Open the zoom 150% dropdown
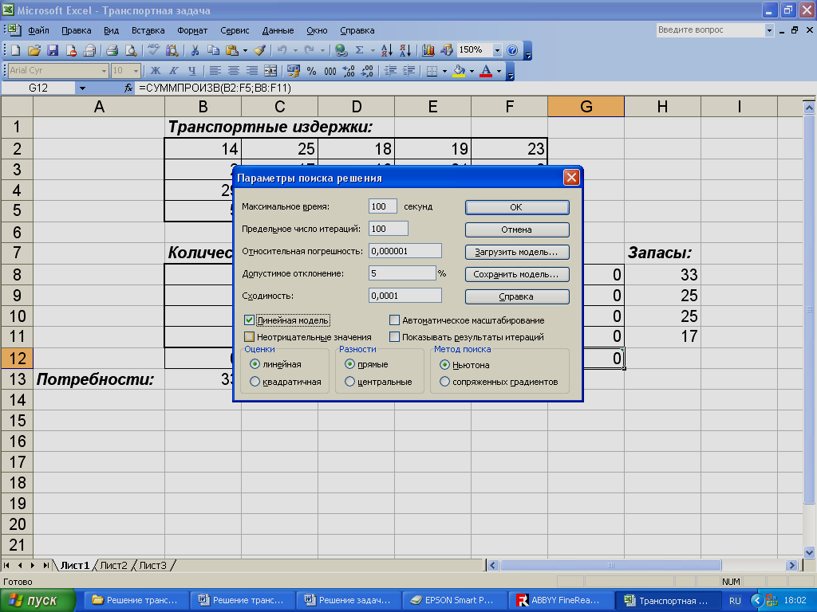 point(497,50)
